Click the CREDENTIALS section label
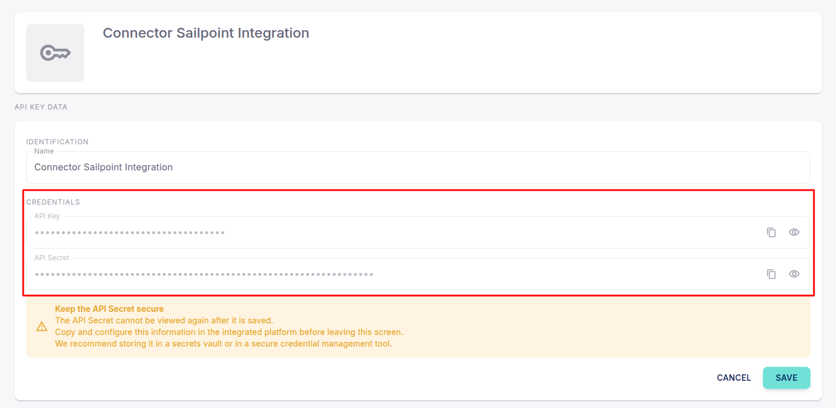This screenshot has width=836, height=408. pos(53,202)
